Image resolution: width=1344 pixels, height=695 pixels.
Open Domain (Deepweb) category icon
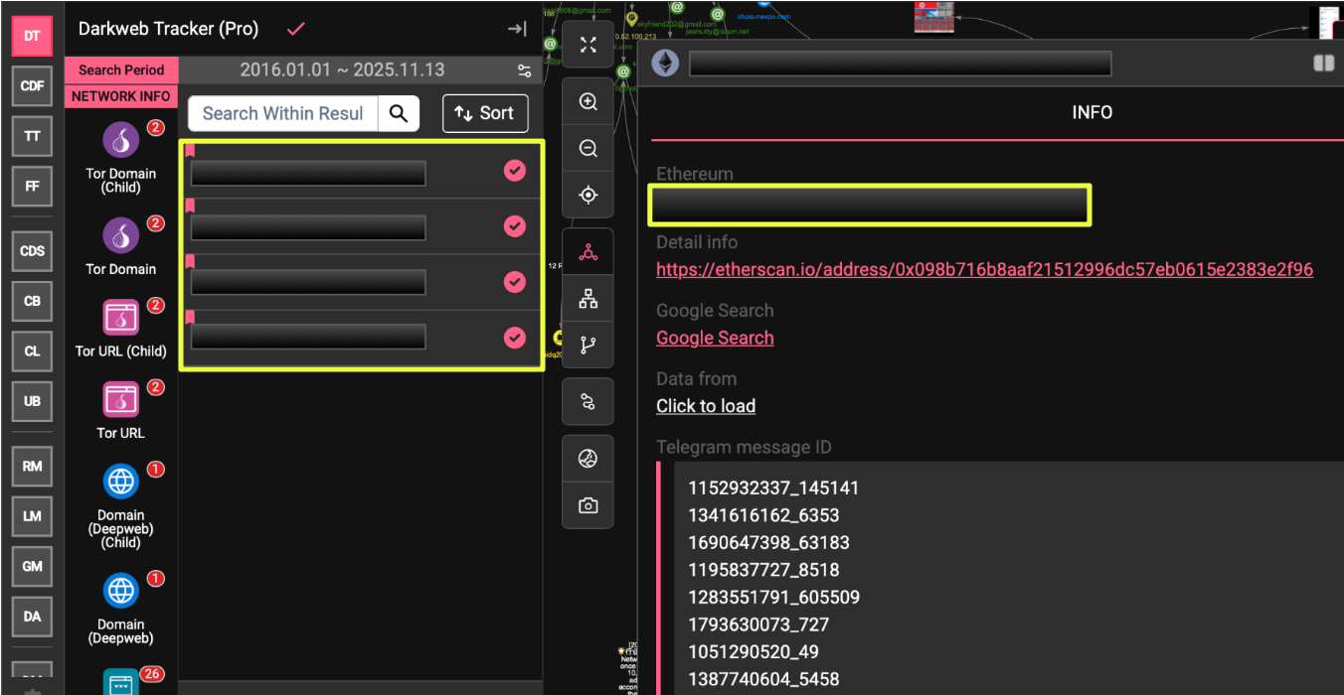tap(121, 591)
